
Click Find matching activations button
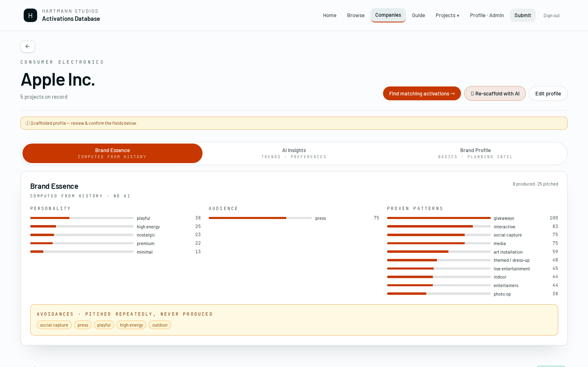422,93
